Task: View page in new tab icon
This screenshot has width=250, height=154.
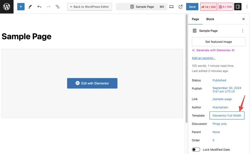Action: pyautogui.click(x=180, y=7)
